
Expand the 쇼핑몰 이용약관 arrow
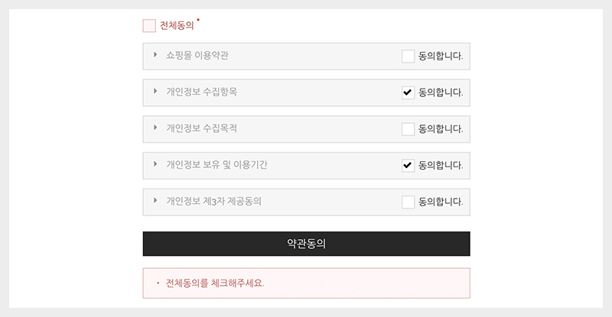(x=155, y=55)
